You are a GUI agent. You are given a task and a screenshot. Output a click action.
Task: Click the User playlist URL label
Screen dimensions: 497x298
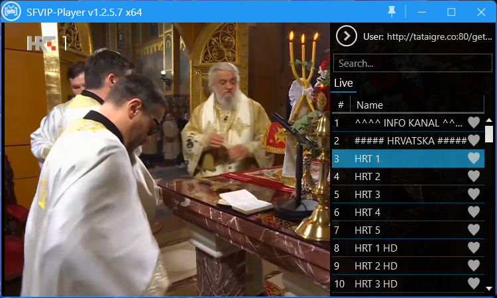click(x=427, y=37)
